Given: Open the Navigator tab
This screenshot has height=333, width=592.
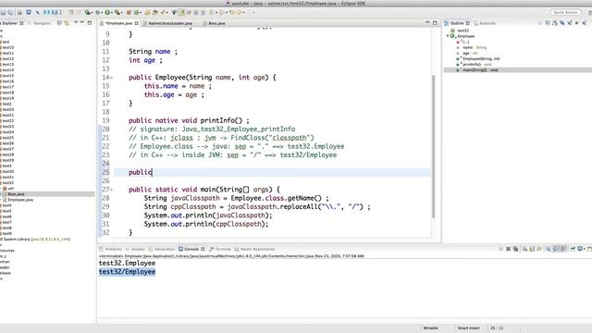Looking at the screenshot, I should pyautogui.click(x=42, y=23).
